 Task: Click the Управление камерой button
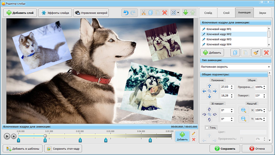[x=91, y=13]
